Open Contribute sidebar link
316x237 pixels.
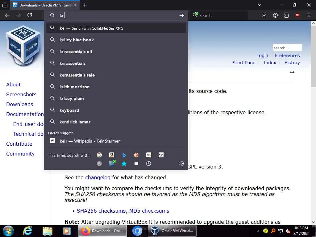pyautogui.click(x=19, y=144)
